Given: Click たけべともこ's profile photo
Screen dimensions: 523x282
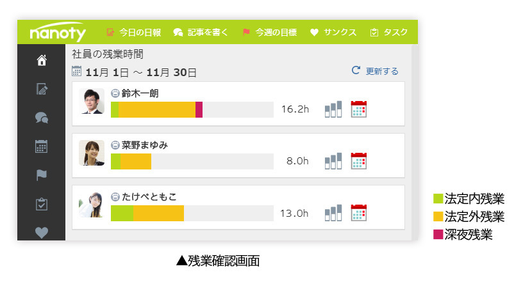Looking at the screenshot, I should 92,205.
